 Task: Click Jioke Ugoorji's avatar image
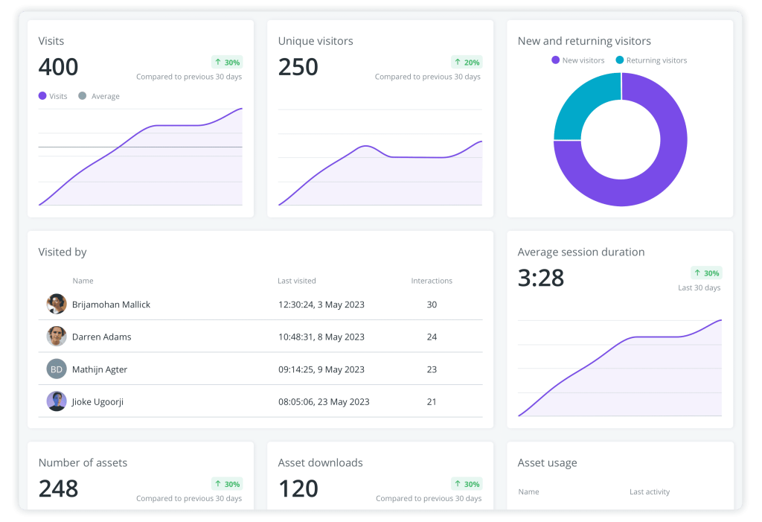pos(57,401)
